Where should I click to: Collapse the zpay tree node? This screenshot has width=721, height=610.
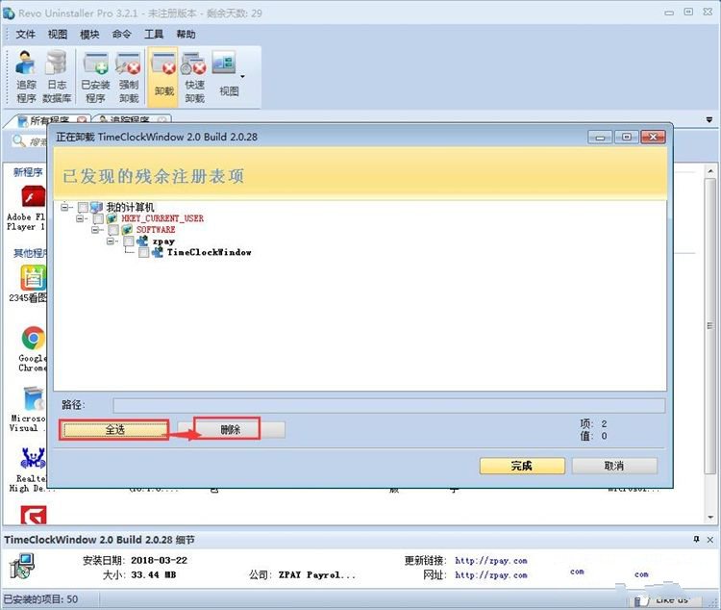pyautogui.click(x=111, y=241)
